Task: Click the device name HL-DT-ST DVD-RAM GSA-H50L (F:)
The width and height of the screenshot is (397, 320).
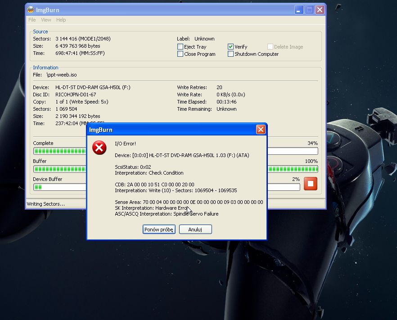Action: coord(93,87)
